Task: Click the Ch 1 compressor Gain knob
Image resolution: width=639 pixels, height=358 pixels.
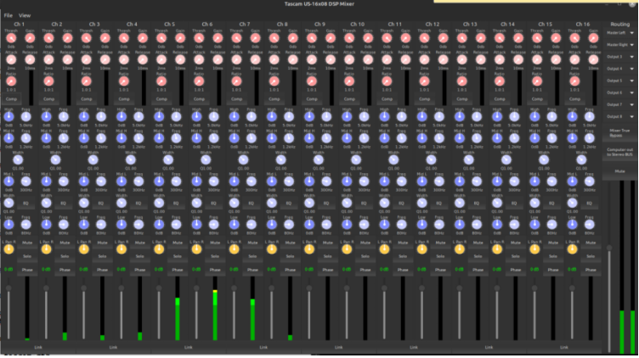Action: 30,38
